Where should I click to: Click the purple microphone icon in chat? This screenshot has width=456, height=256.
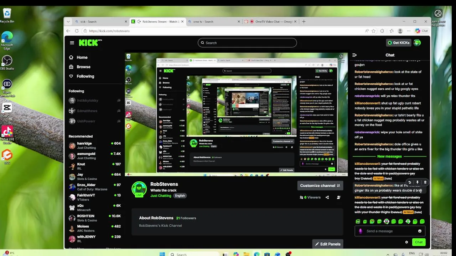point(360,231)
